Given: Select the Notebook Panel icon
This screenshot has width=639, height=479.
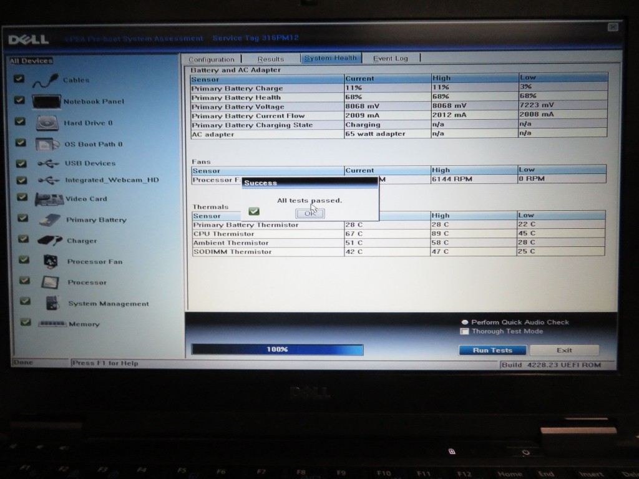Looking at the screenshot, I should (x=46, y=102).
